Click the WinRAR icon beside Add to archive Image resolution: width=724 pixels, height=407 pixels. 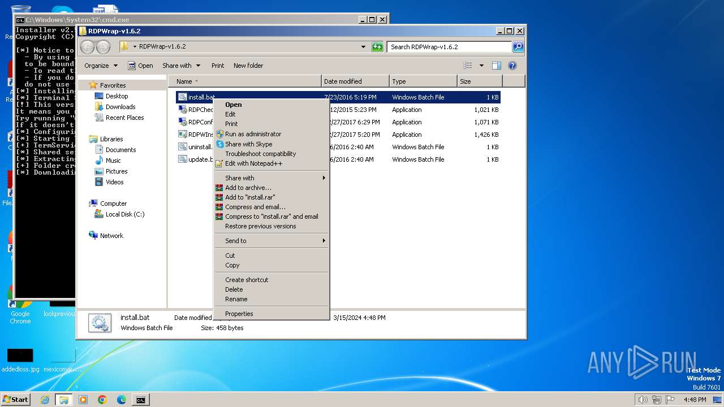[219, 188]
